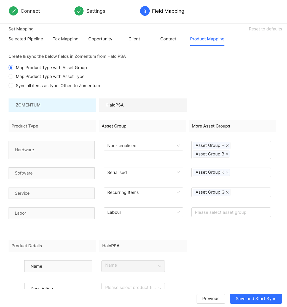The image size is (287, 307).
Task: Open the Non-serialised asset group dropdown
Action: point(143,146)
